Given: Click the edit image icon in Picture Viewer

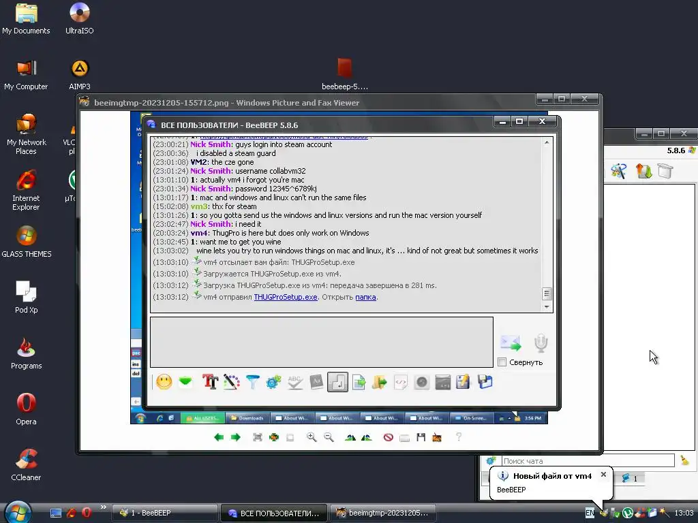Looking at the screenshot, I should [437, 437].
